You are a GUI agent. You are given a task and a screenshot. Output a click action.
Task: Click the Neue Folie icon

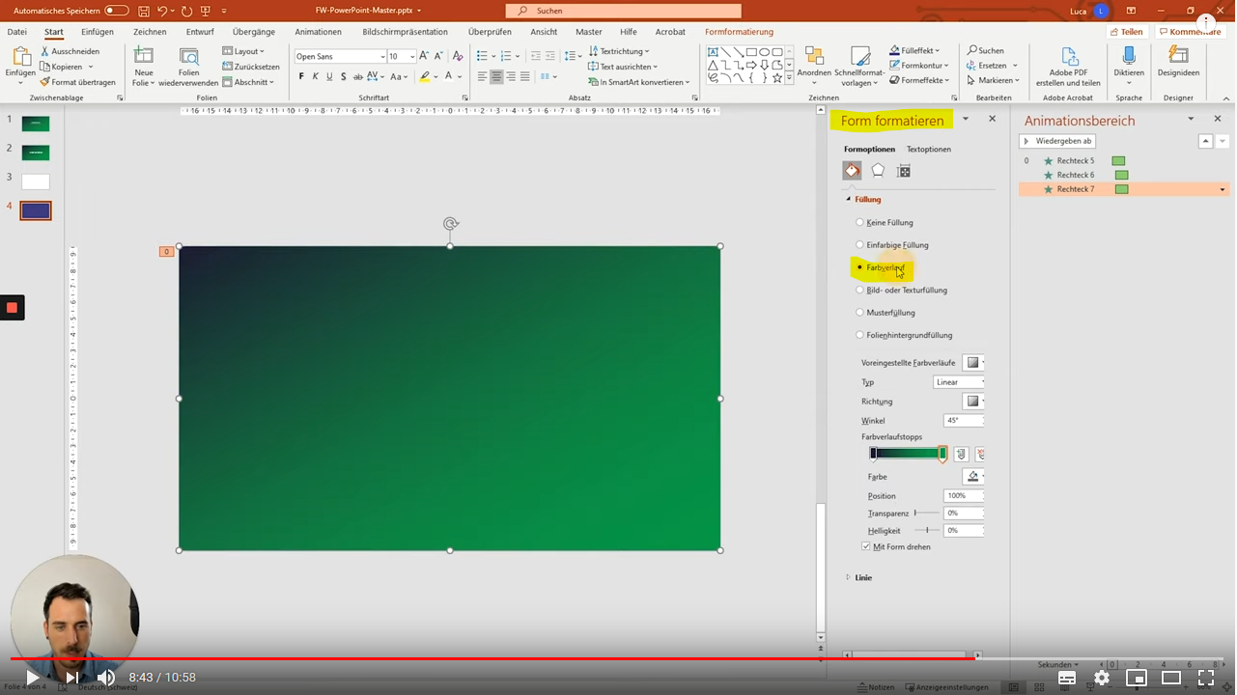(144, 56)
